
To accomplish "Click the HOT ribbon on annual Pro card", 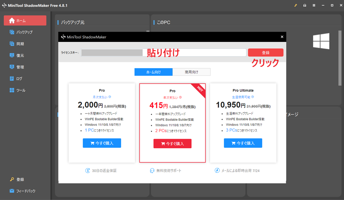I will (200, 89).
